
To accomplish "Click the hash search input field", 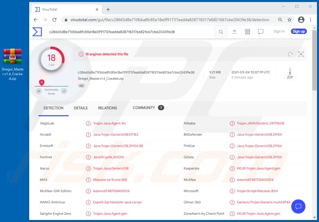I will 130,32.
